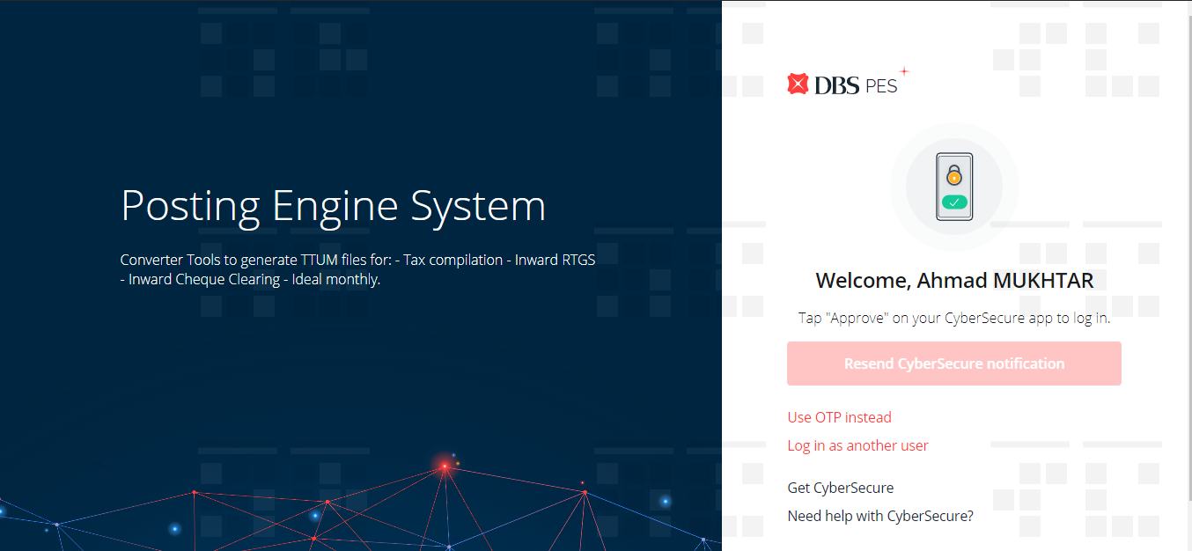Click the Posting Engine System heading
This screenshot has width=1192, height=551.
[333, 206]
